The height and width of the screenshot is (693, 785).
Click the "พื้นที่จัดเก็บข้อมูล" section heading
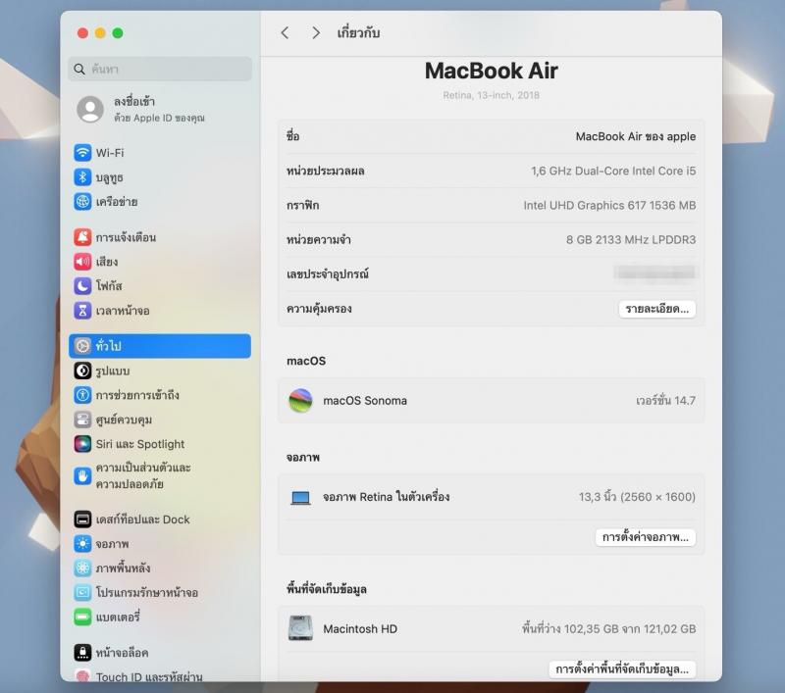pyautogui.click(x=327, y=589)
